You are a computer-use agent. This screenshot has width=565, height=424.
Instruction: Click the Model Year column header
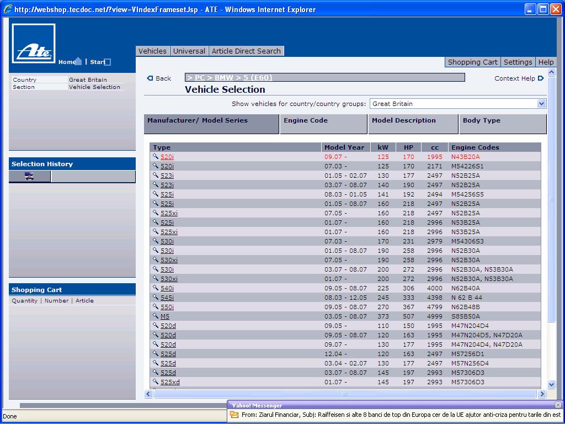(x=344, y=147)
